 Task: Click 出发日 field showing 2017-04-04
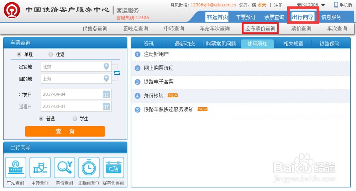tap(76, 94)
